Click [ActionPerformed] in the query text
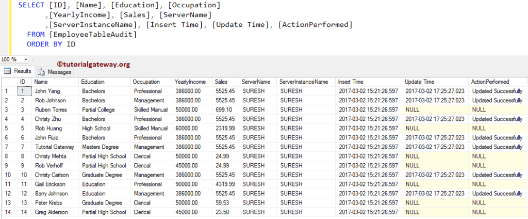 point(316,25)
